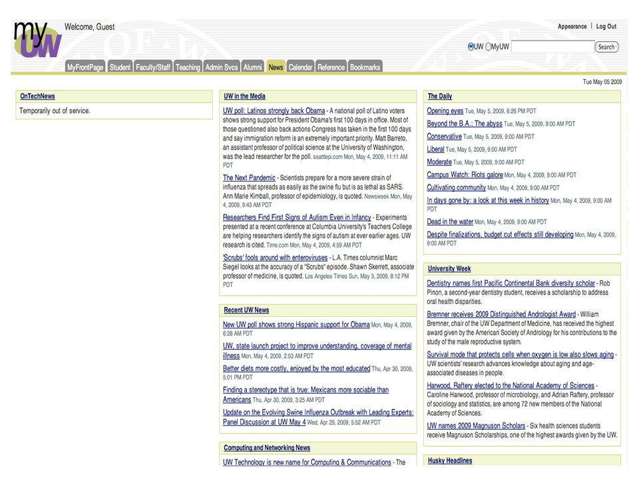
Task: Click the date 'Tue May 05 2009'
Action: click(x=602, y=82)
